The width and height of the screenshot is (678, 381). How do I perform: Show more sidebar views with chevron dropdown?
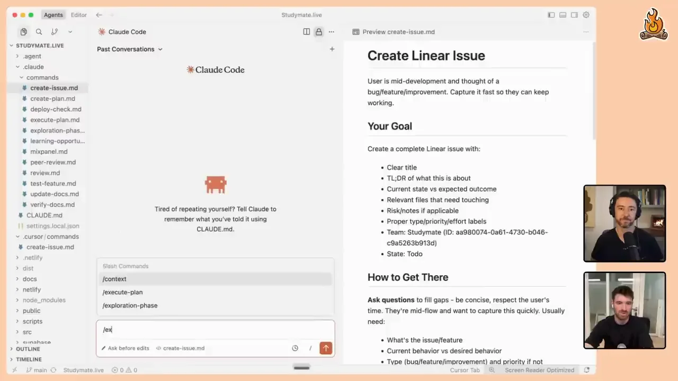(x=69, y=32)
